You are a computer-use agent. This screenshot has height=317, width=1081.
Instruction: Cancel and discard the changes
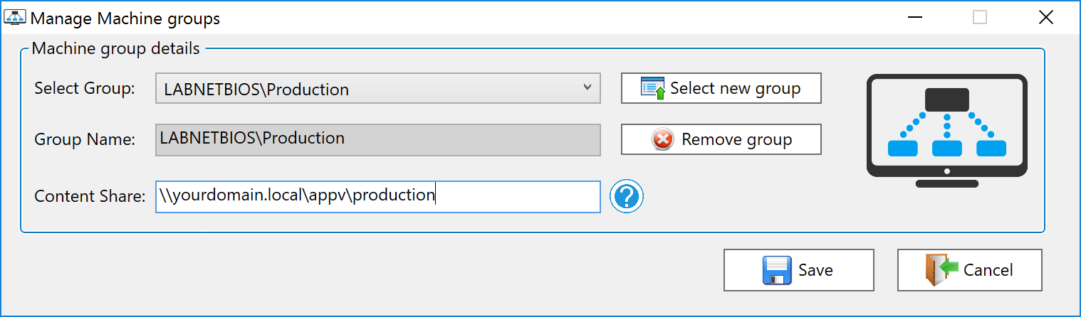(969, 270)
